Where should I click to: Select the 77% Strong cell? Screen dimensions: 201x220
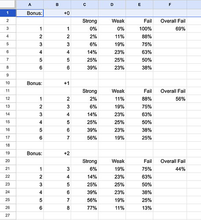(x=85, y=208)
